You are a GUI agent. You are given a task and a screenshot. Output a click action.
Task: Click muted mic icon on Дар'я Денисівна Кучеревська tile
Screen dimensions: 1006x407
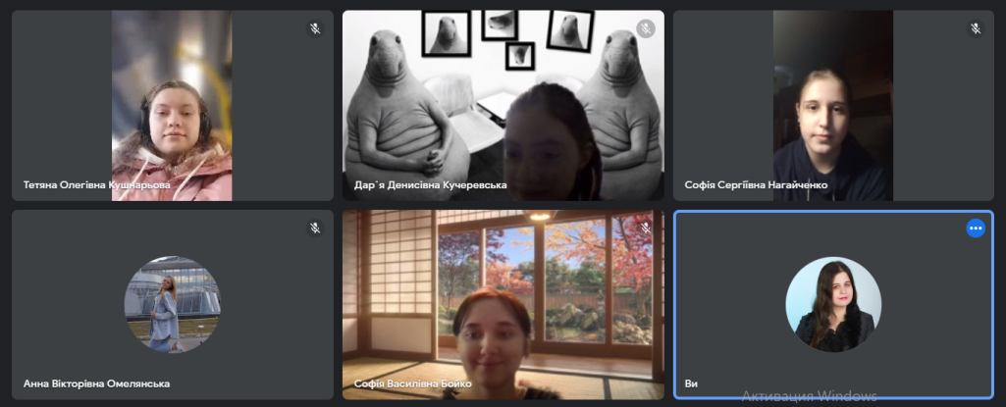click(646, 28)
